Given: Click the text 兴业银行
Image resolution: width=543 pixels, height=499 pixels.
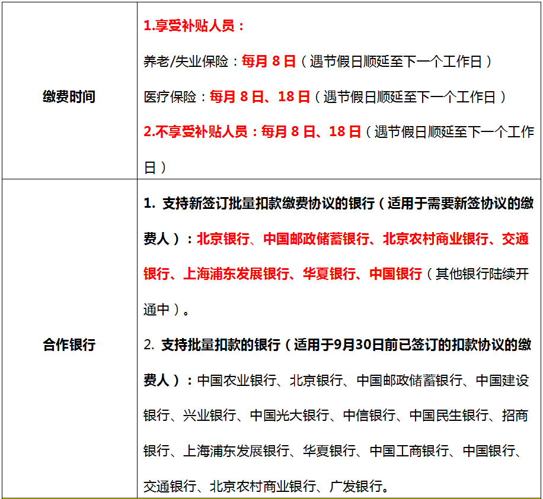Looking at the screenshot, I should coord(209,416).
